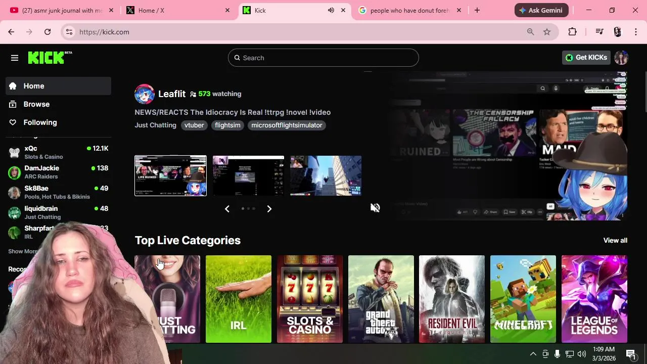Open the Minecraft category card
This screenshot has width=647, height=364.
[x=523, y=299]
